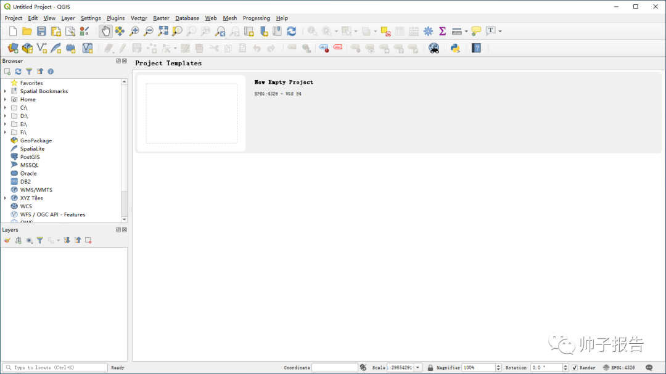This screenshot has width=666, height=374.
Task: Toggle Map Tips speech bubble icon
Action: (476, 31)
